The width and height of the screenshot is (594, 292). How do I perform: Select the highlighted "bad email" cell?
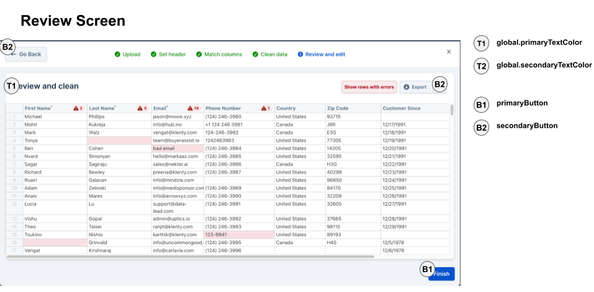(178, 148)
